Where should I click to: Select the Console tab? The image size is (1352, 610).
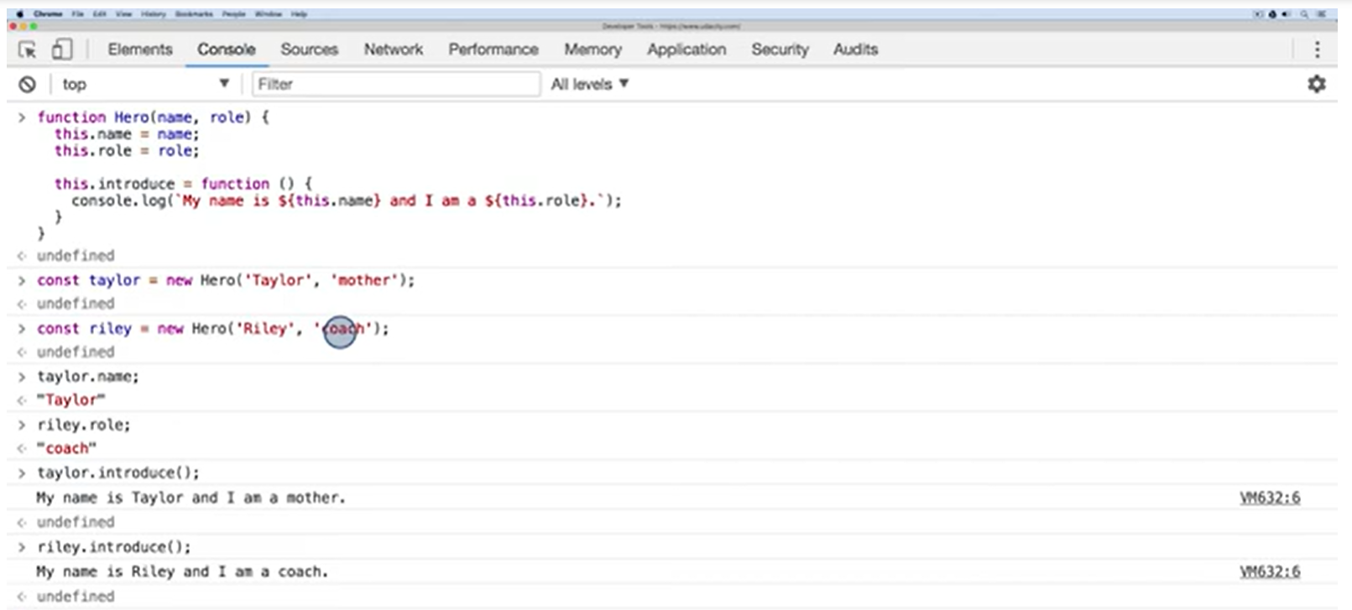227,50
